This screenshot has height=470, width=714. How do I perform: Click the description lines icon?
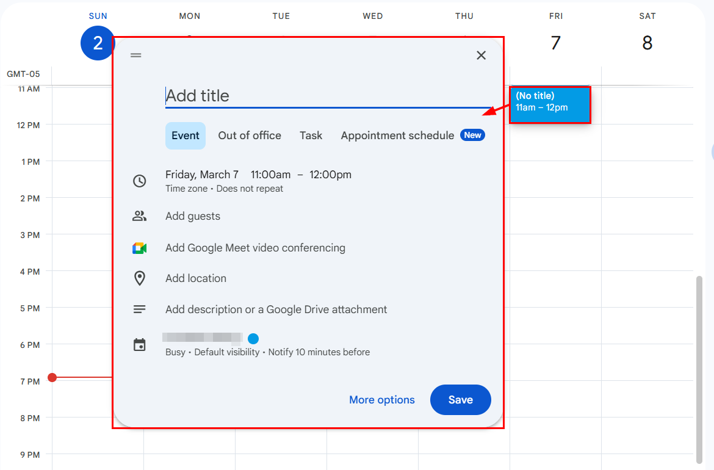pos(139,309)
